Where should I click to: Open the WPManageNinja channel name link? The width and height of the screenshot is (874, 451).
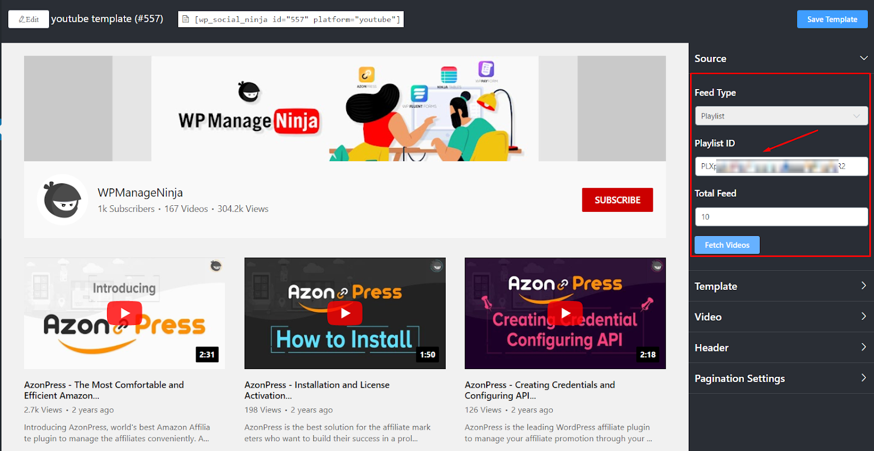(x=140, y=192)
